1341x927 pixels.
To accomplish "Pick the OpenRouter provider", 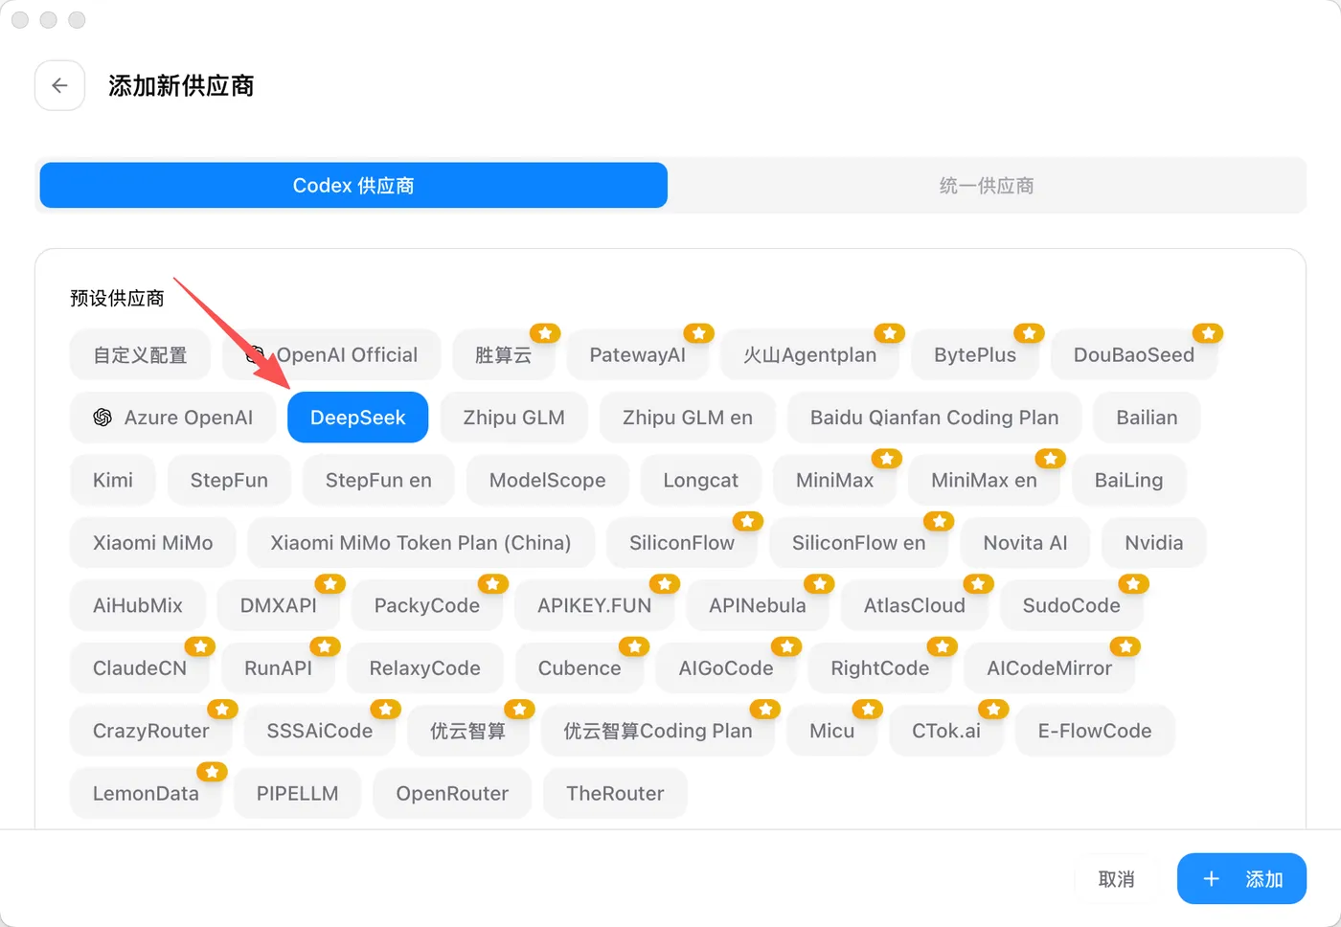I will pos(452,794).
